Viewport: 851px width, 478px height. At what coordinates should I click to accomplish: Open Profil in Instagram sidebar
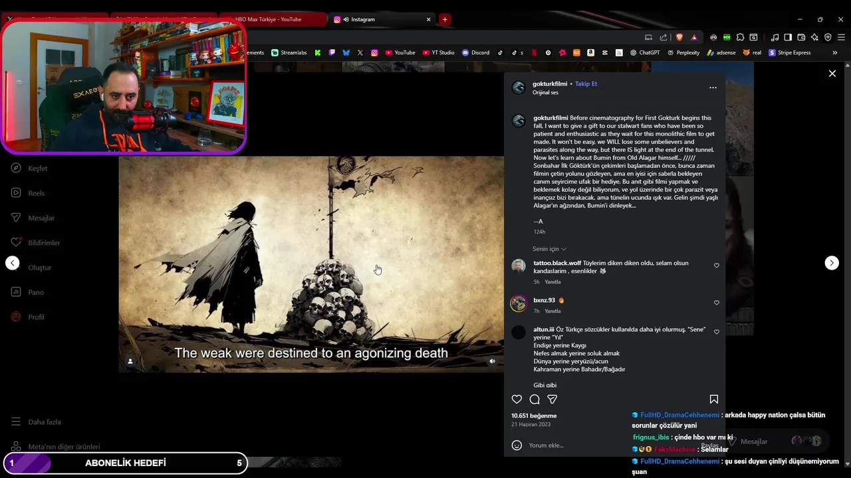[x=28, y=317]
